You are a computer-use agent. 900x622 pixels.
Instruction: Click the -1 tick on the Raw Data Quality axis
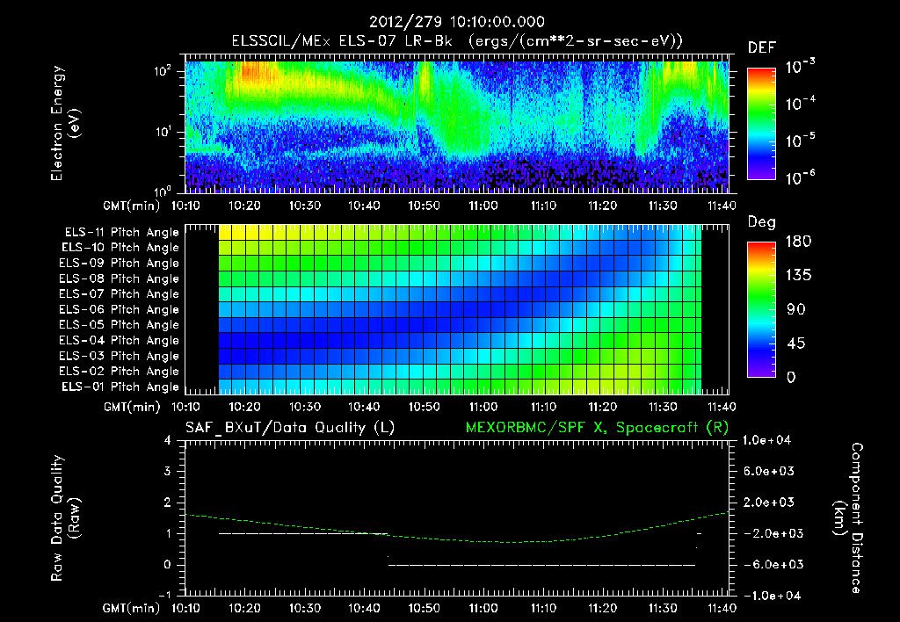click(164, 595)
